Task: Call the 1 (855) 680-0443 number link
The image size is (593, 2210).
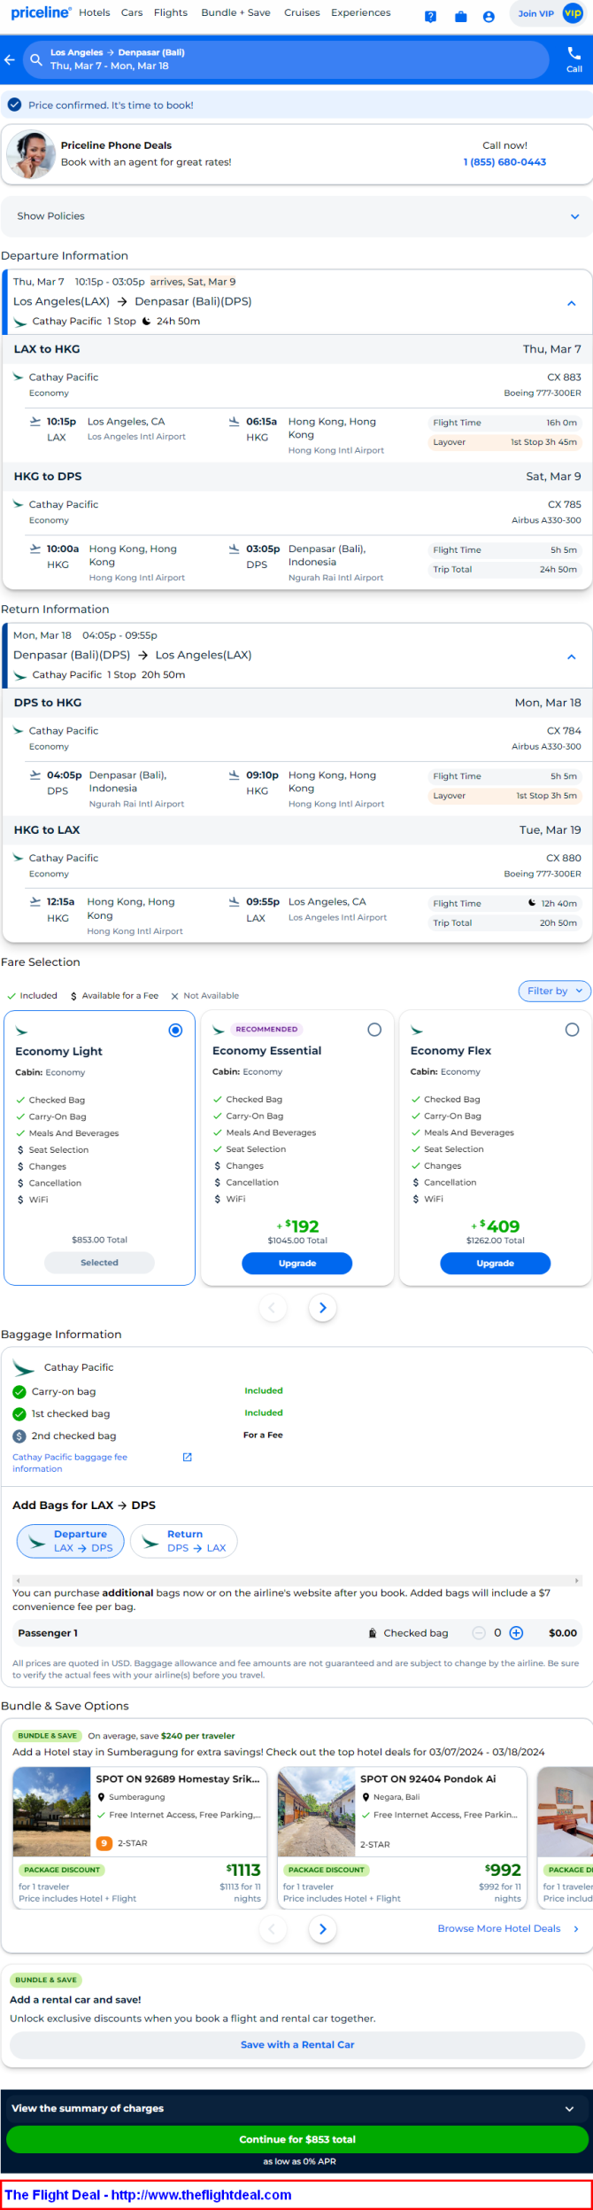Action: (x=504, y=162)
